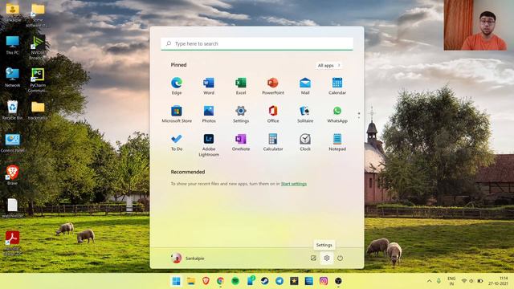Select the Brave desktop shortcut
The image size is (514, 289).
coord(13,175)
